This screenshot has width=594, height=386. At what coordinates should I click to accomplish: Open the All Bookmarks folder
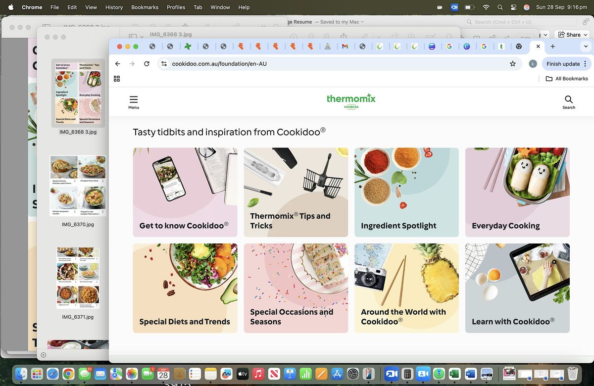pos(567,79)
